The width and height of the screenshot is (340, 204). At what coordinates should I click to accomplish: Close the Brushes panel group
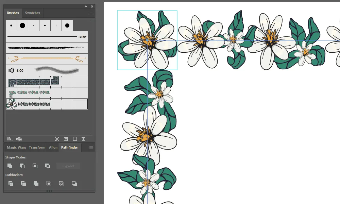click(92, 6)
